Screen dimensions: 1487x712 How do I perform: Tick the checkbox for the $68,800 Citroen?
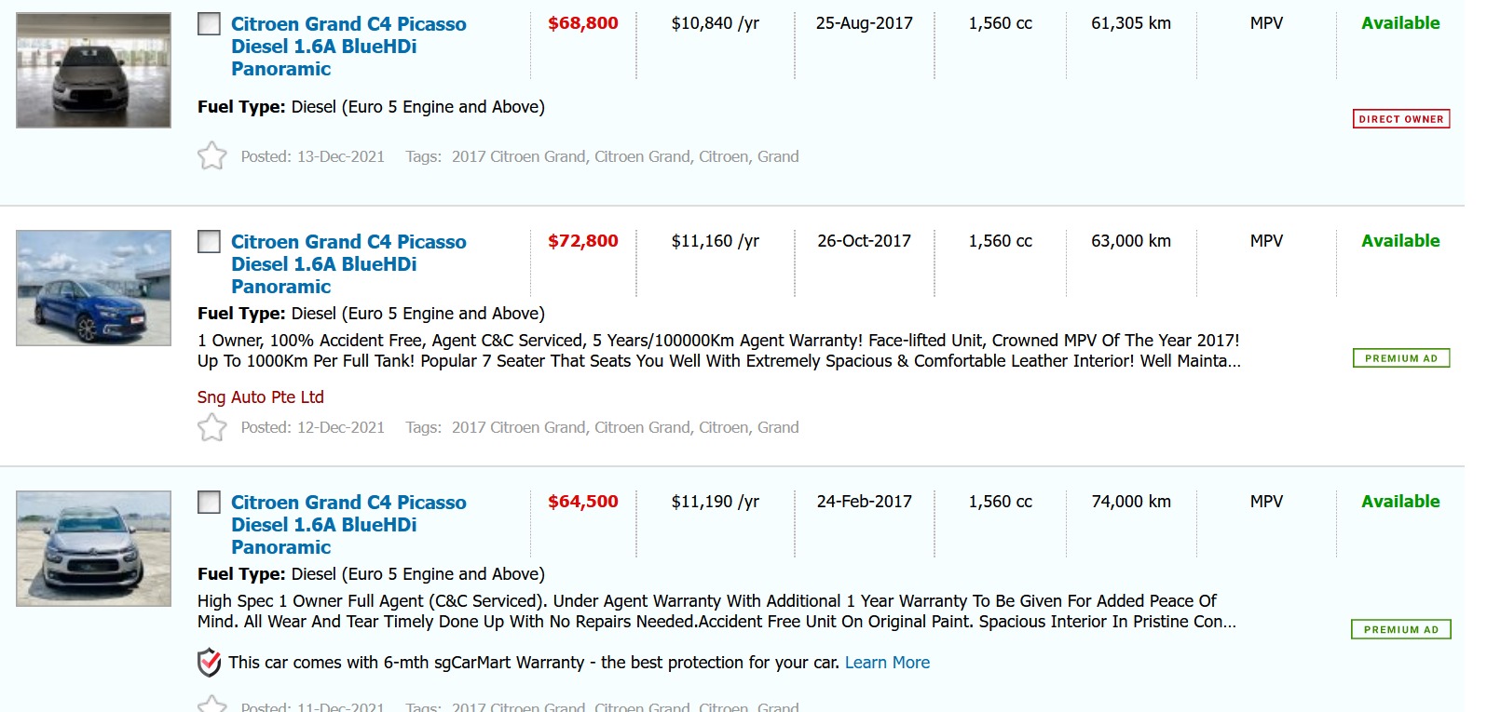click(x=210, y=24)
